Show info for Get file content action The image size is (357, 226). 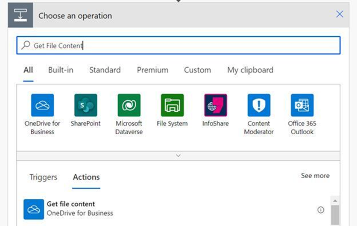coord(321,210)
